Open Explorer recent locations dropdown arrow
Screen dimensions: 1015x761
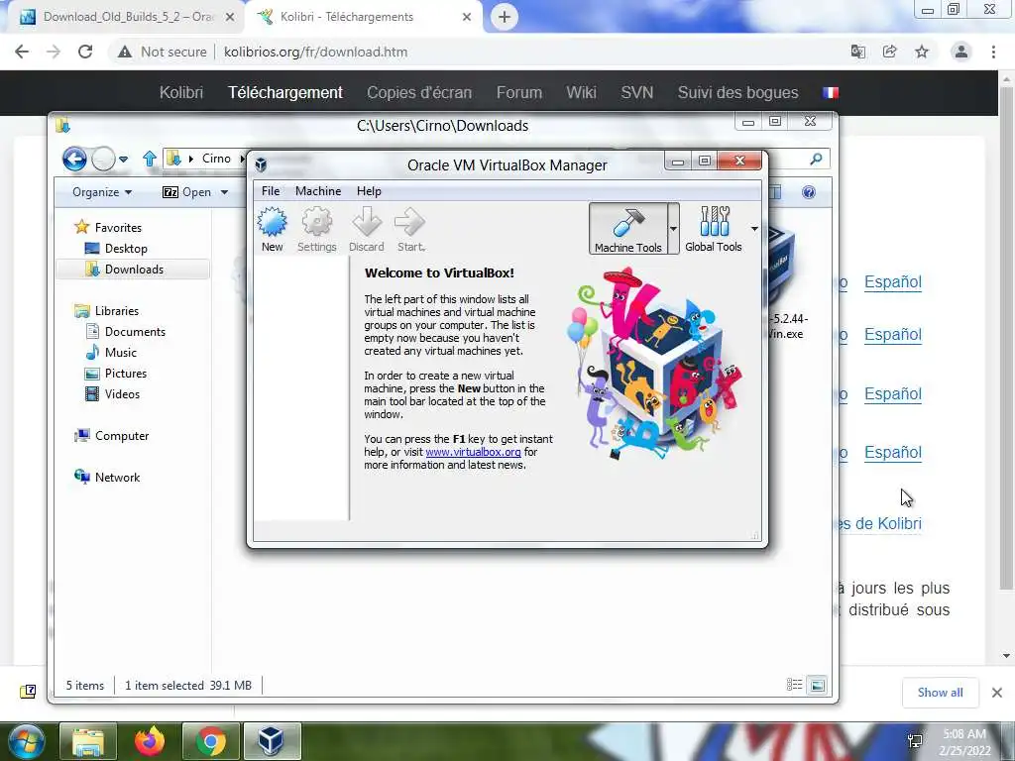123,159
